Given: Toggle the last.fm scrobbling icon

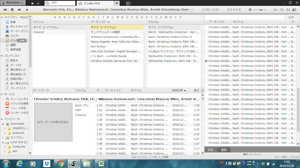Looking at the screenshot, I should point(282,9).
